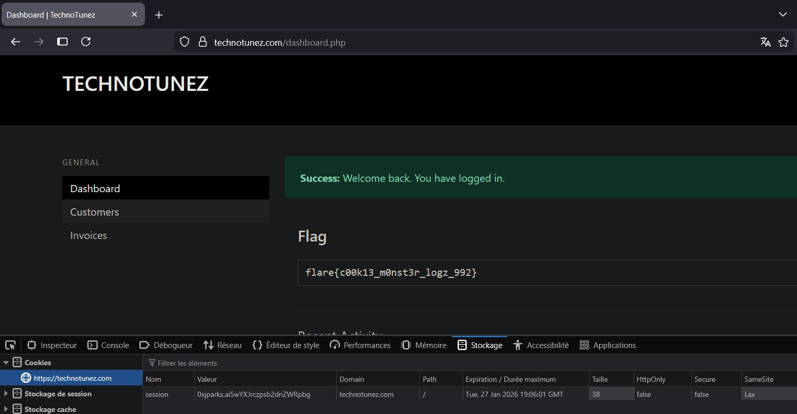Select https://technotunez.com under Cookies

72,378
